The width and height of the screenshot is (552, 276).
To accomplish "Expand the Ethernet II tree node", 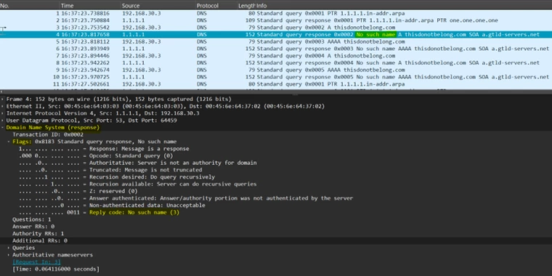I will pos(3,106).
